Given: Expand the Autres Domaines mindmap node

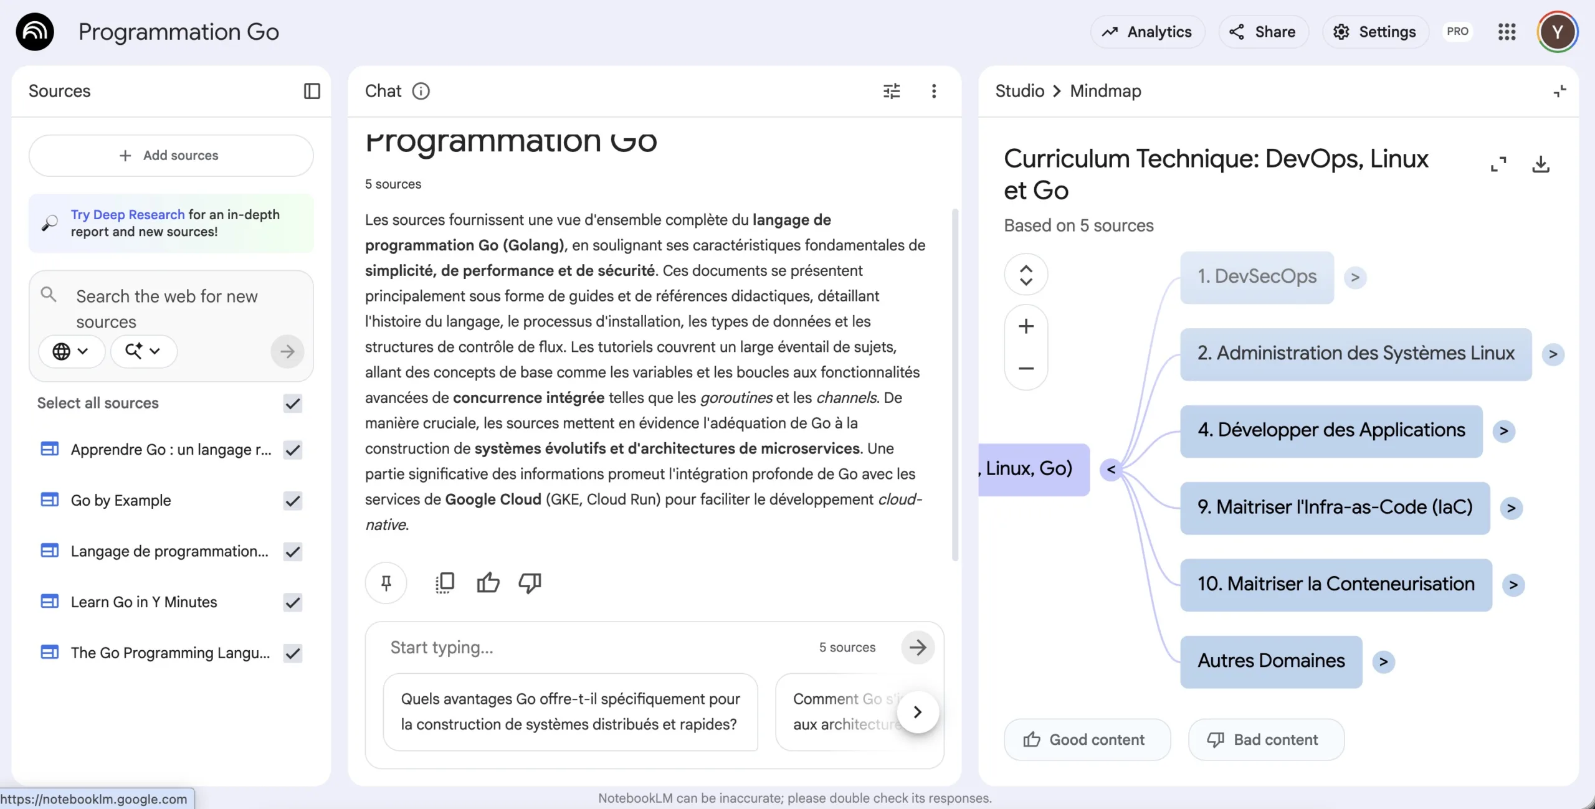Looking at the screenshot, I should pos(1383,661).
